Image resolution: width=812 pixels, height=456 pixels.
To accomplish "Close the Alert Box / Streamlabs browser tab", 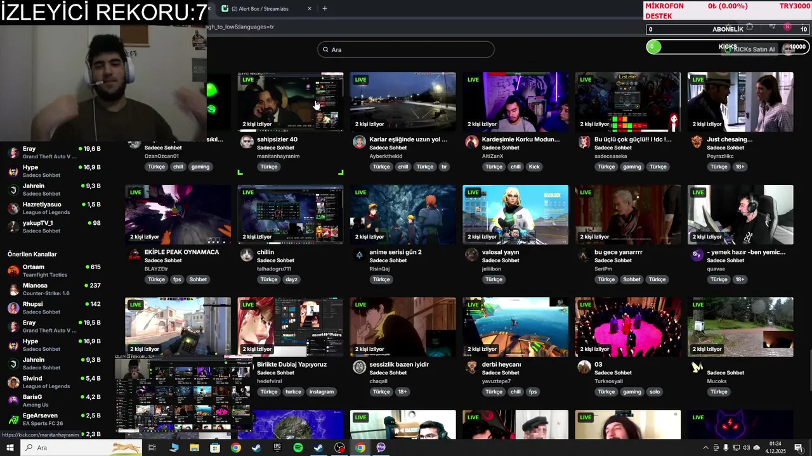I will [x=310, y=9].
